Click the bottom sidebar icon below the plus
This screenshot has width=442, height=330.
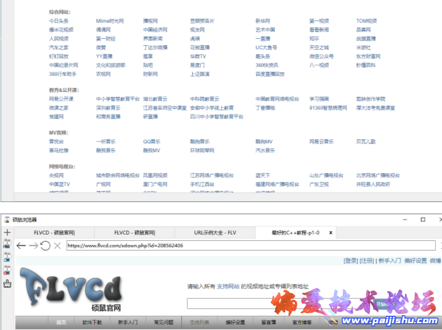click(7, 284)
